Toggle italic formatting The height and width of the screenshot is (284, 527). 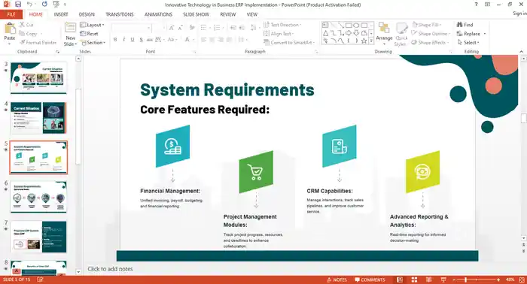pos(123,40)
